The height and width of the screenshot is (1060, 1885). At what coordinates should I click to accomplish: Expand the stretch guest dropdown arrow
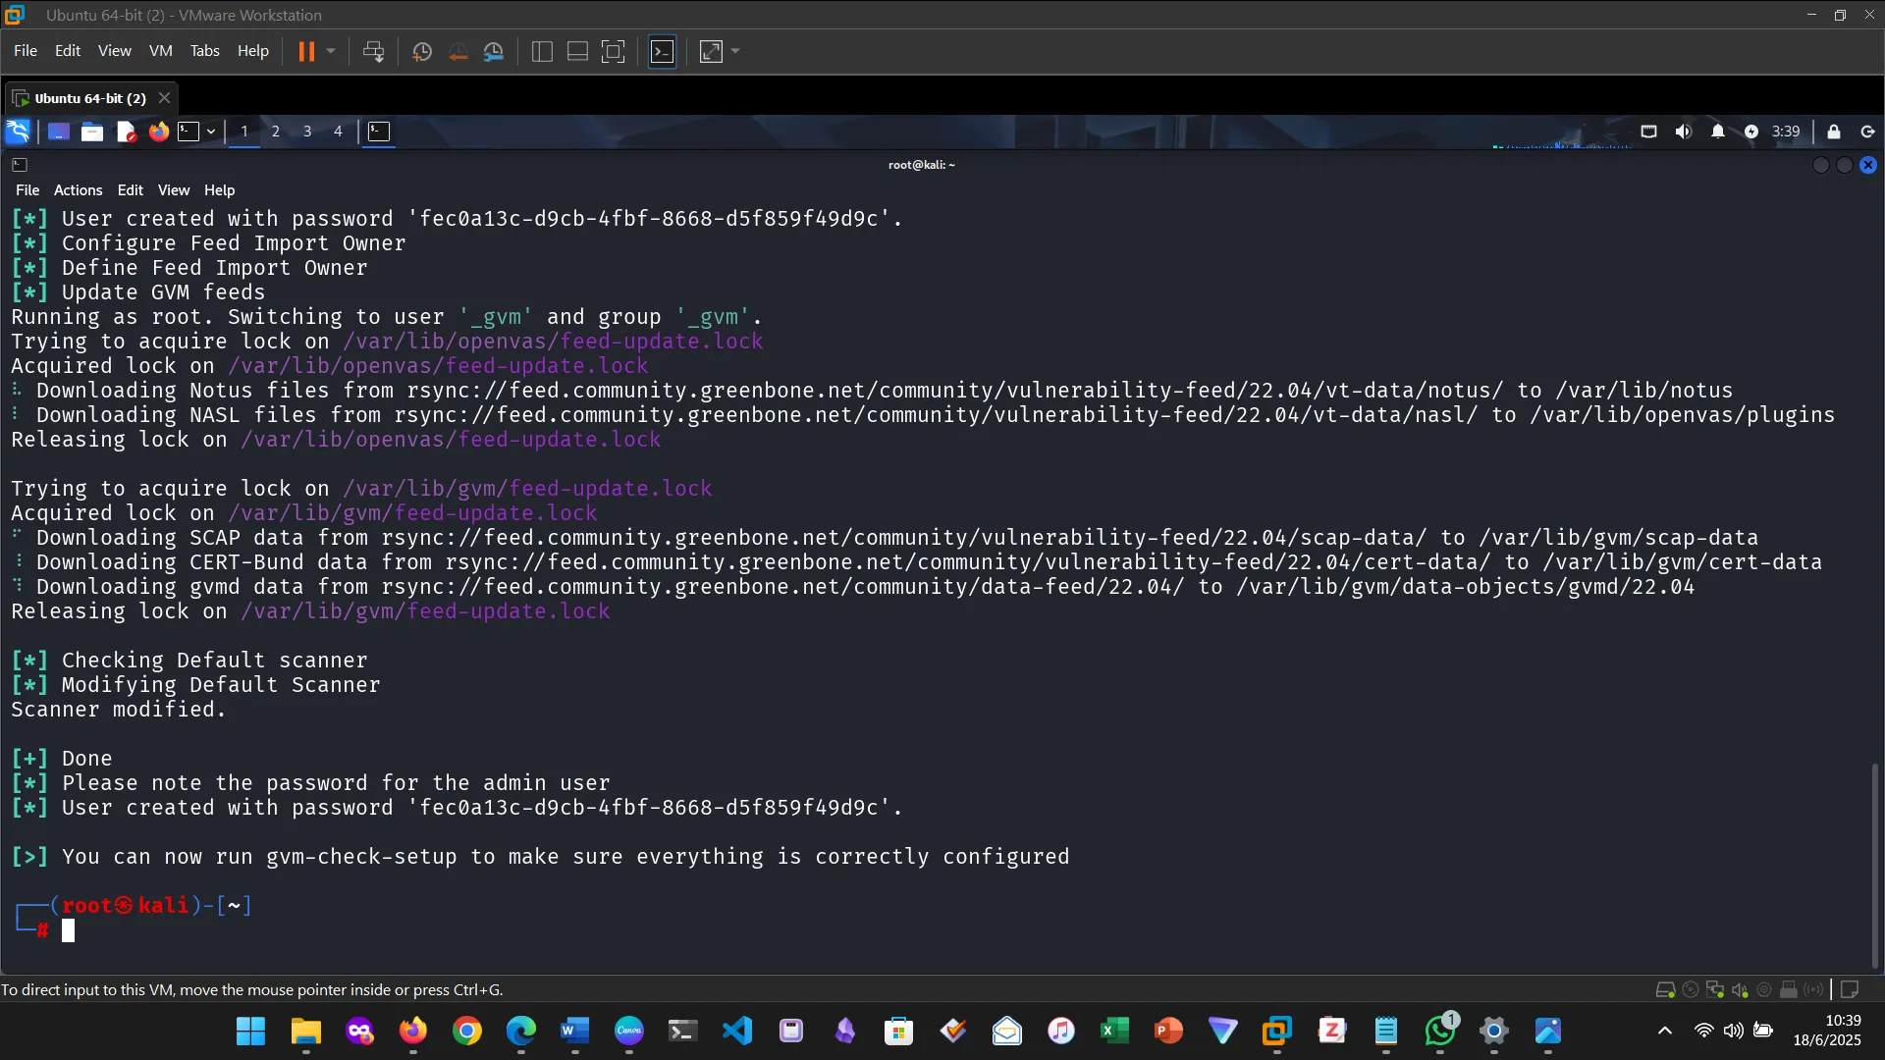click(735, 51)
